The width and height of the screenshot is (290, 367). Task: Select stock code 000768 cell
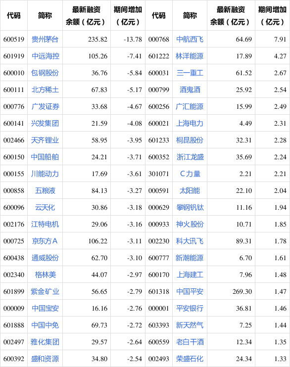coord(158,39)
